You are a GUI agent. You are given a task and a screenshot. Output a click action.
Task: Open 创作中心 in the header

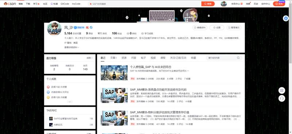pos(266,4)
